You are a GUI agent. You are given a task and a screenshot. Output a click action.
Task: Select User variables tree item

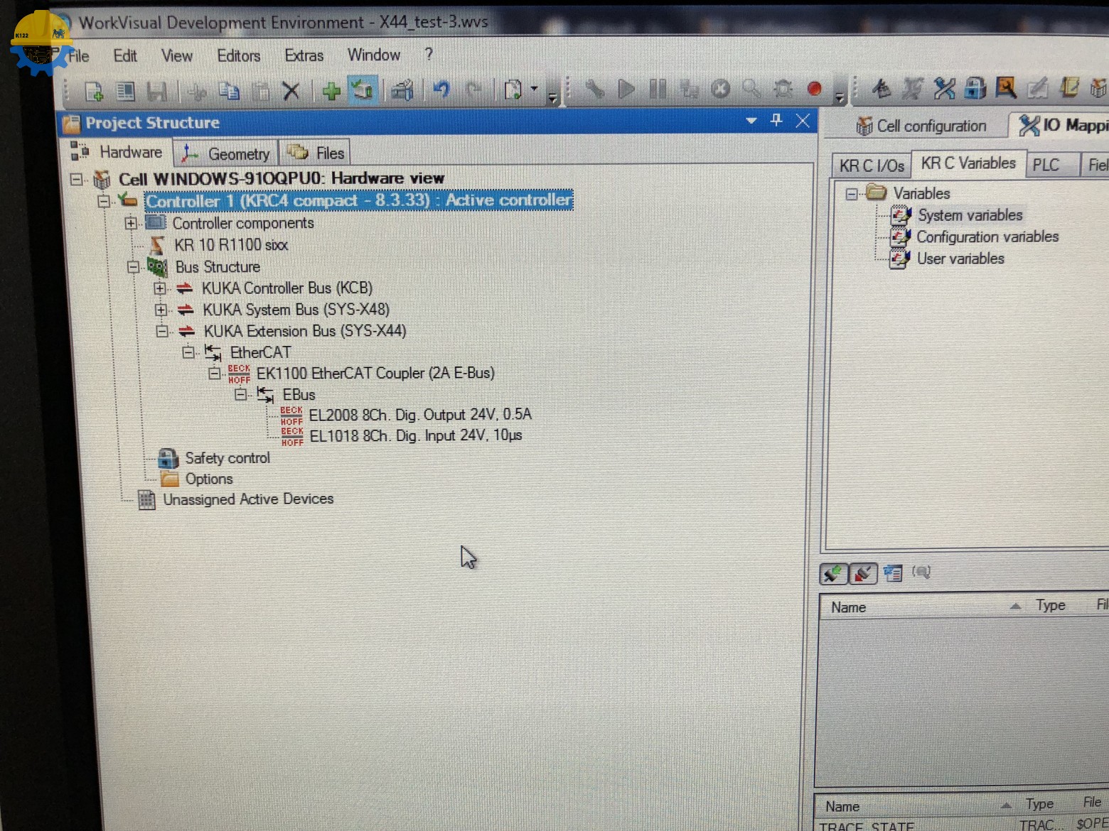pyautogui.click(x=960, y=259)
